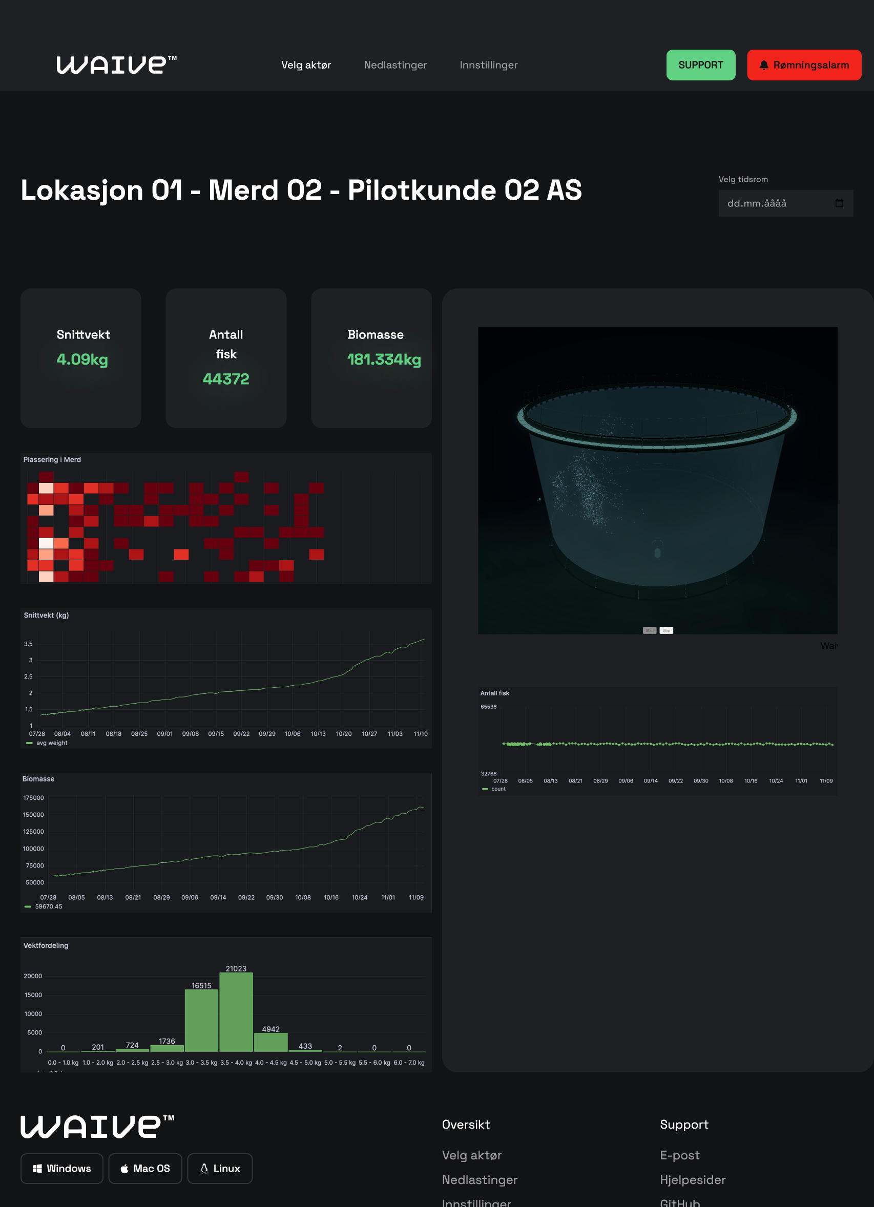The height and width of the screenshot is (1207, 874).
Task: Click the Linux penguin icon
Action: coord(204,1168)
